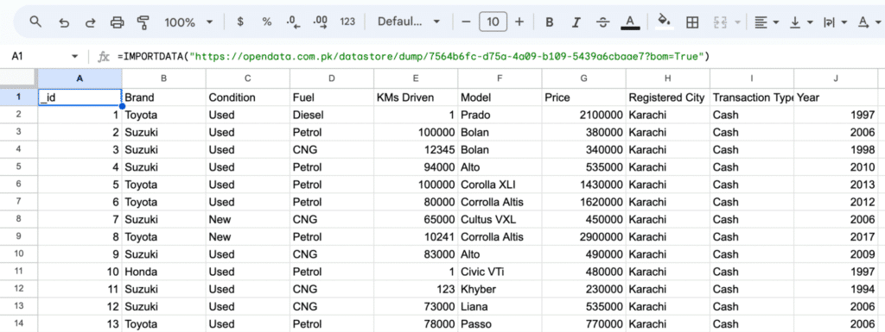Open the 100% zoom dropdown
This screenshot has width=885, height=332.
pyautogui.click(x=189, y=22)
